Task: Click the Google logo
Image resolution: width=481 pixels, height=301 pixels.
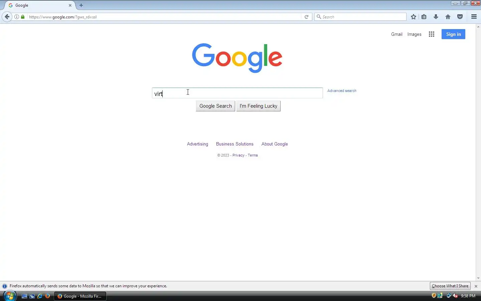Action: click(237, 58)
